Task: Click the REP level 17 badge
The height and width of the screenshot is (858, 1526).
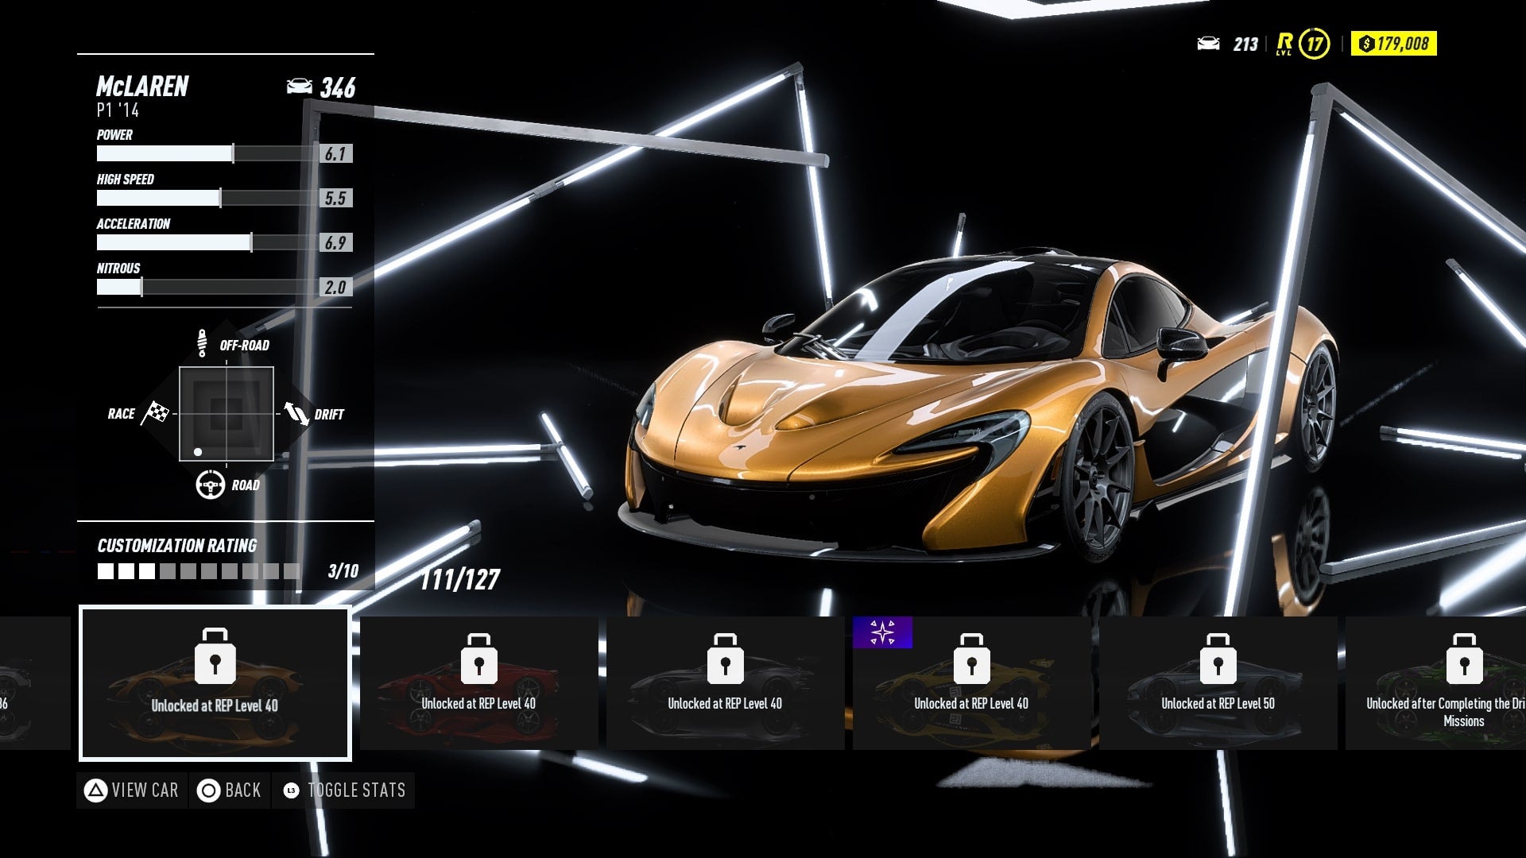Action: [x=1315, y=44]
